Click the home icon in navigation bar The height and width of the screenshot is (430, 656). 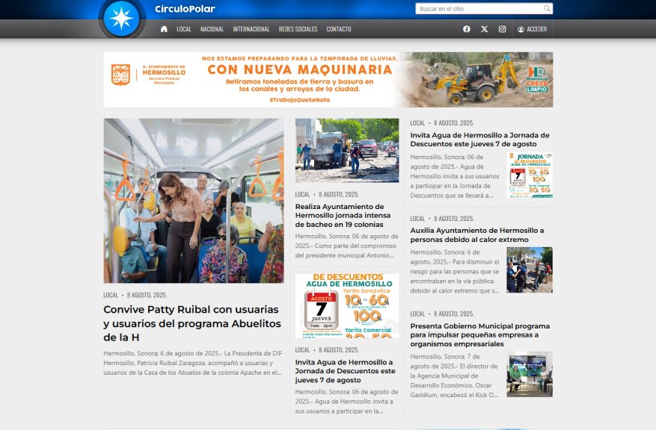pos(164,29)
